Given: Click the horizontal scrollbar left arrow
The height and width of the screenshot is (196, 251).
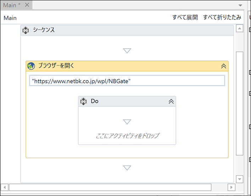Looking at the screenshot, I should click(x=5, y=187).
